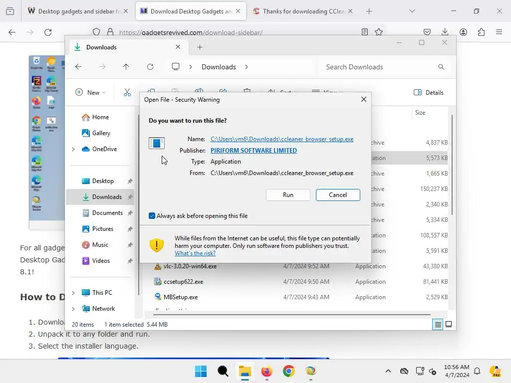Screen dimensions: 511x383
Task: Click the Cut scissors icon in Explorer
Action: (127, 92)
